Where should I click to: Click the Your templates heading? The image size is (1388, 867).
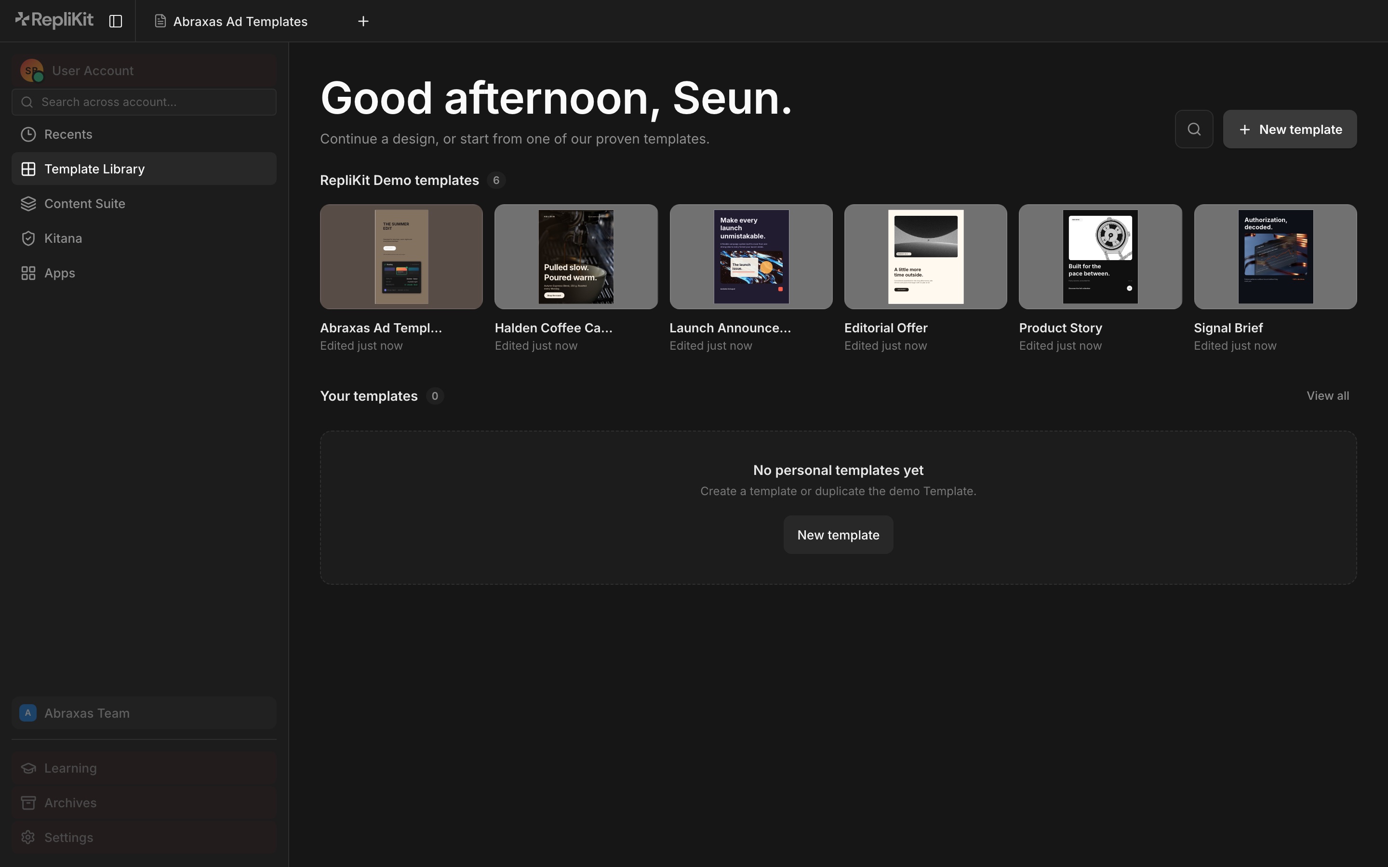tap(369, 396)
